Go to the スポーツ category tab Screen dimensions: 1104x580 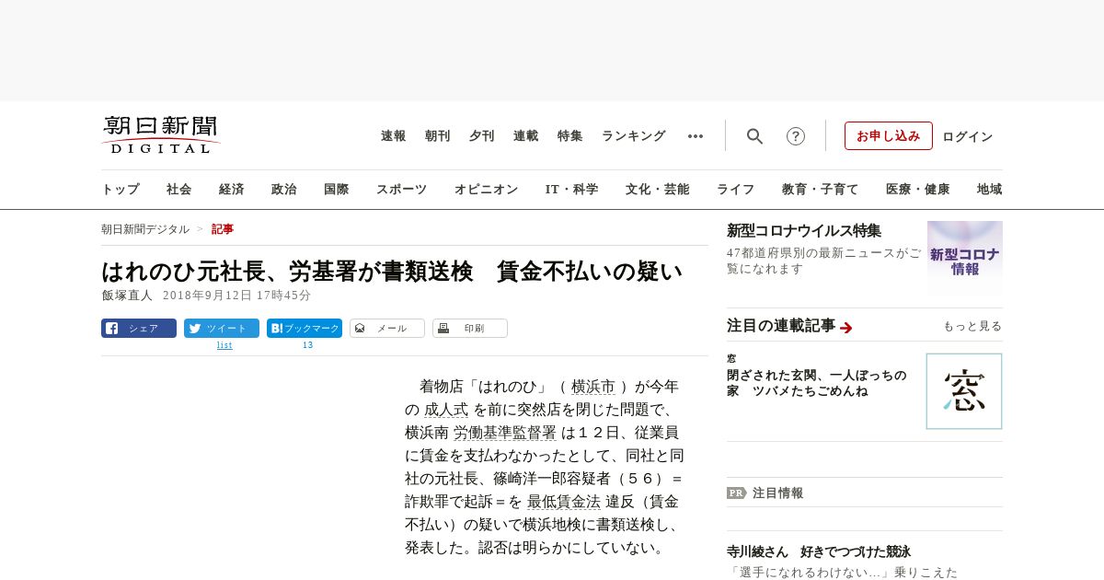click(x=402, y=190)
